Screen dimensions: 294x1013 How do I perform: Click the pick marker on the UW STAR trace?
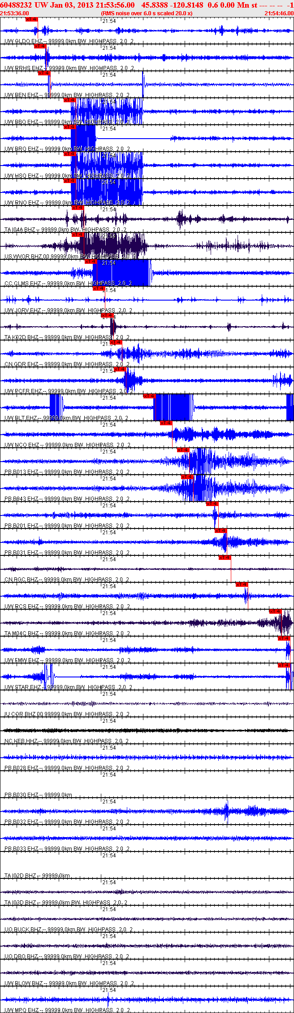pos(284,665)
